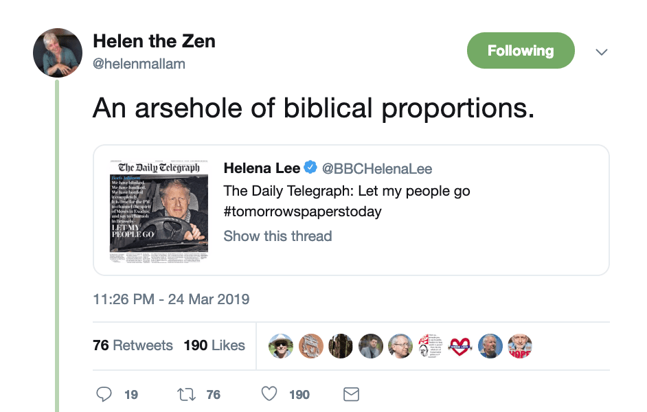Open the red heart liker avatar
The height and width of the screenshot is (412, 647).
460,345
